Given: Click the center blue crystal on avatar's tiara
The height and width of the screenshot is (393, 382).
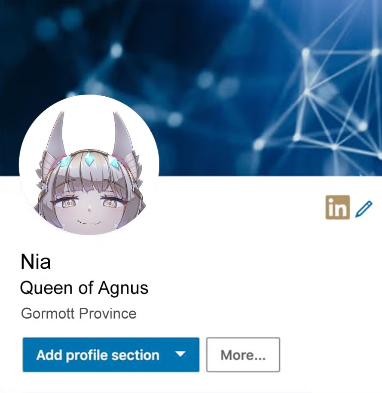Looking at the screenshot, I should [x=89, y=160].
